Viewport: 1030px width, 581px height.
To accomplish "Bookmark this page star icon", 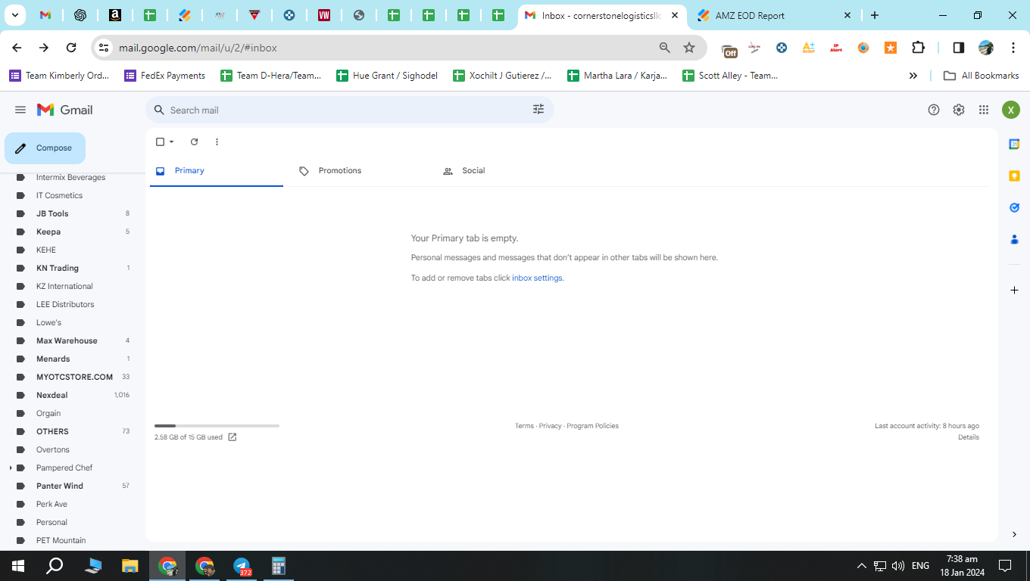I will [x=689, y=48].
